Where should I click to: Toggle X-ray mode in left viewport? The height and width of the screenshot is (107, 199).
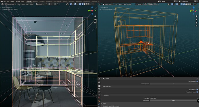point(80,4)
